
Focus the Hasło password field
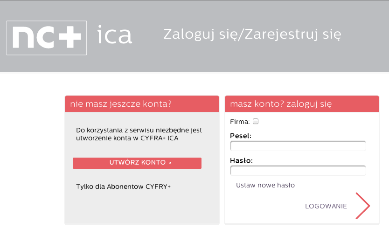pos(298,171)
